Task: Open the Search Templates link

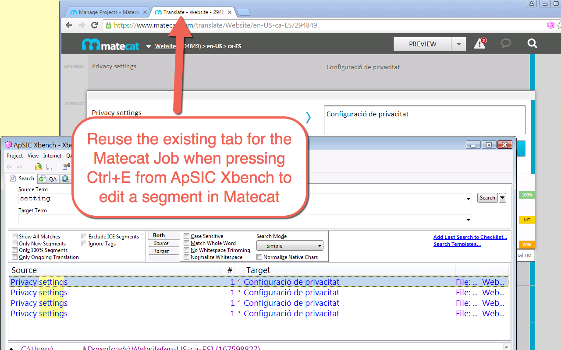Action: click(x=457, y=244)
